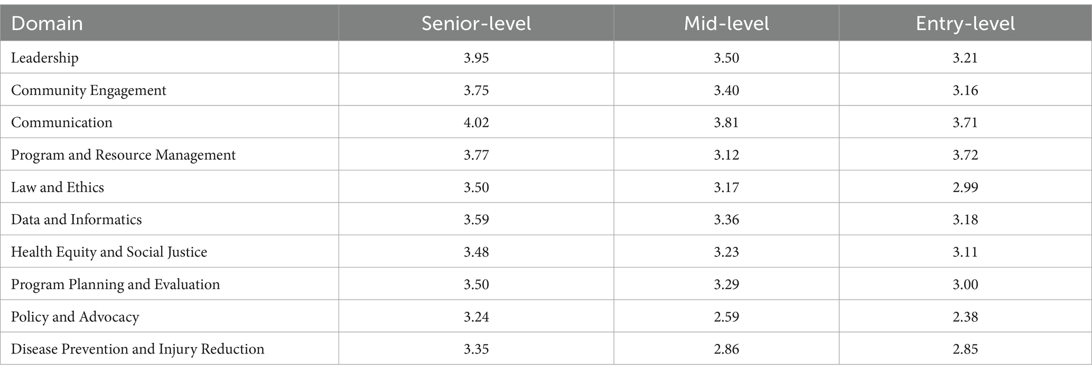Select Disease Prevention and Injury Reduction
The image size is (1092, 374).
click(137, 349)
